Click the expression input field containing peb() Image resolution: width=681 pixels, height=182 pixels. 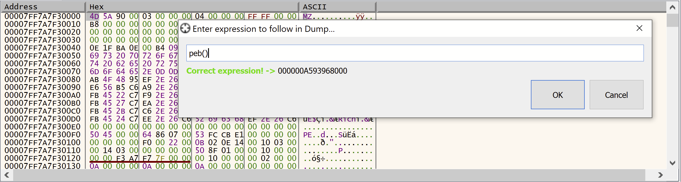coord(415,53)
